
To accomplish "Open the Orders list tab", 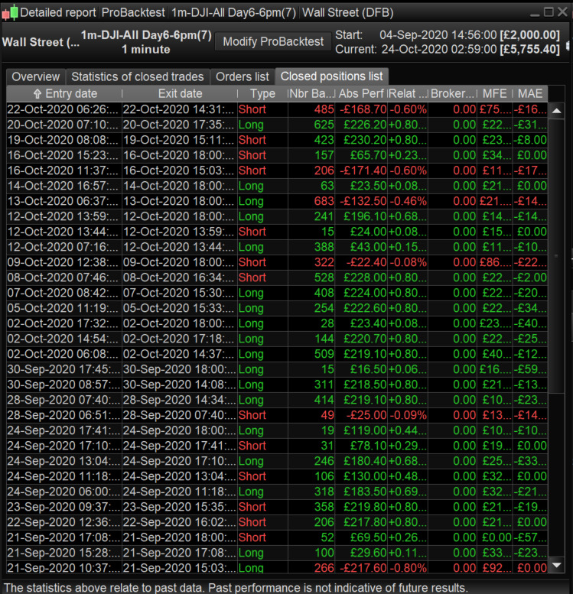I will point(243,76).
